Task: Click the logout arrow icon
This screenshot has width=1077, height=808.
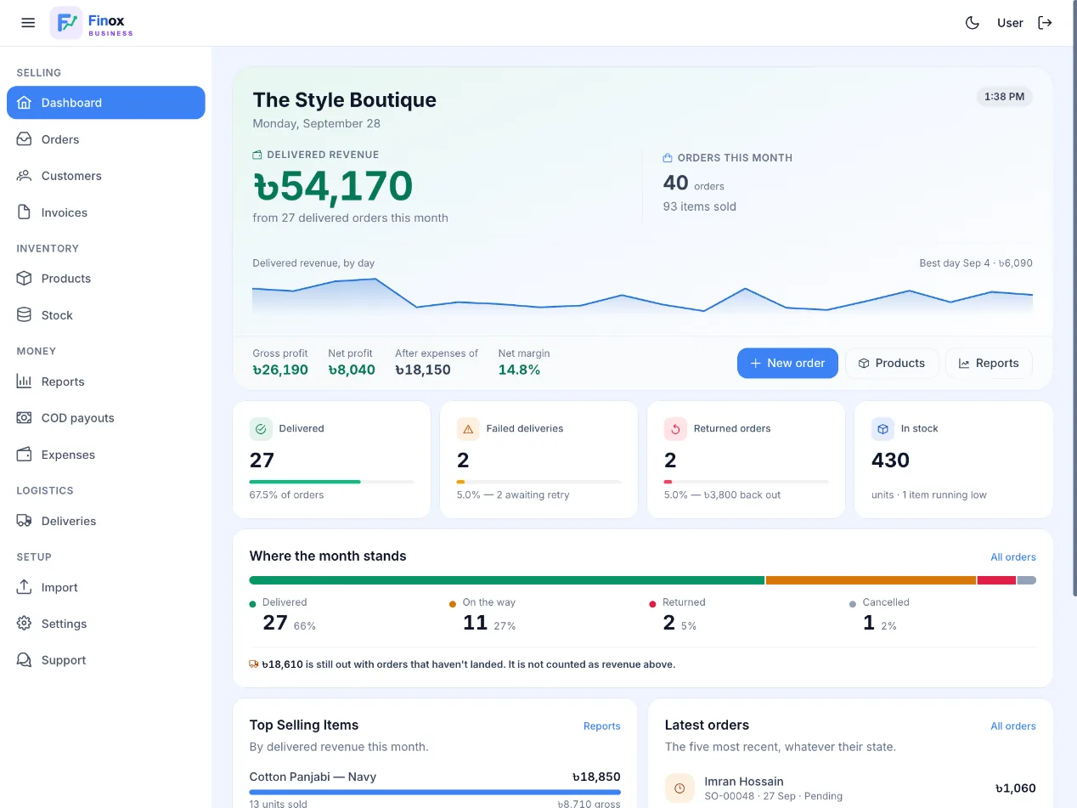Action: tap(1046, 23)
